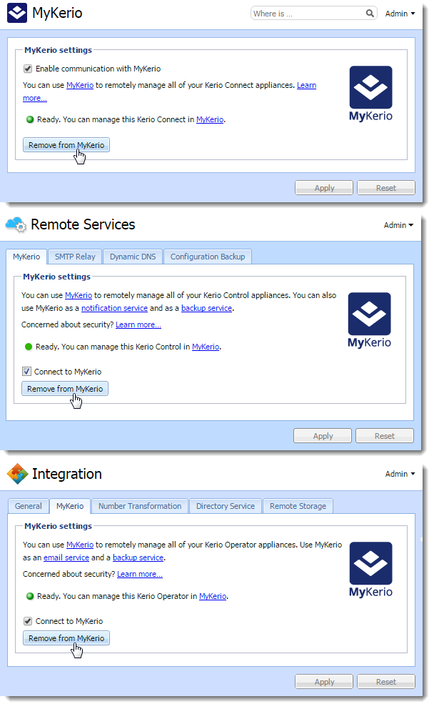
Task: Open the Remote Storage tab
Action: coord(298,506)
